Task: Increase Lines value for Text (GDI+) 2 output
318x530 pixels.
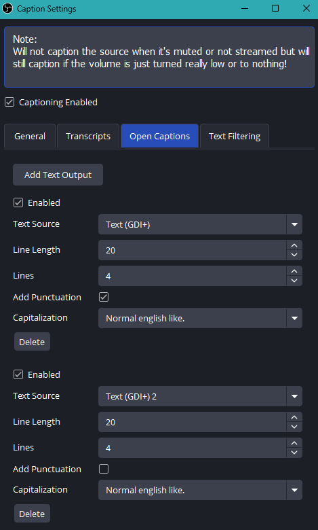Action: (294, 443)
